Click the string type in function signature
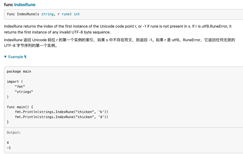Image resolution: width=243 pixels, height=154 pixels. pyautogui.click(x=47, y=14)
